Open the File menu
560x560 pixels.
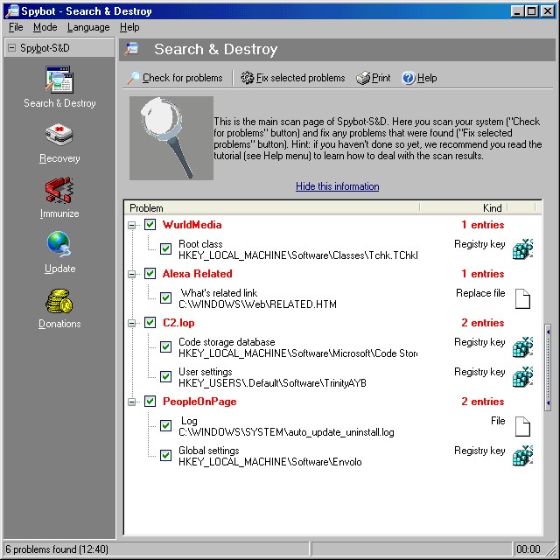pos(16,27)
